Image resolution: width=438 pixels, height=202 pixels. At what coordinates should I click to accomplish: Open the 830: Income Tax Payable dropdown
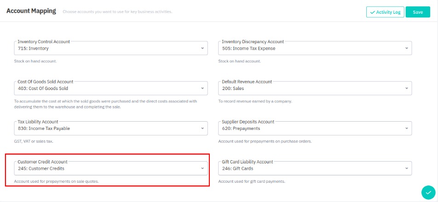106,129
